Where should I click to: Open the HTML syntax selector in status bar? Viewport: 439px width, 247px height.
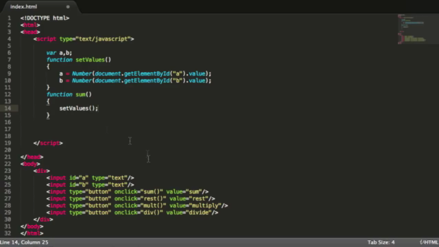[x=429, y=242]
